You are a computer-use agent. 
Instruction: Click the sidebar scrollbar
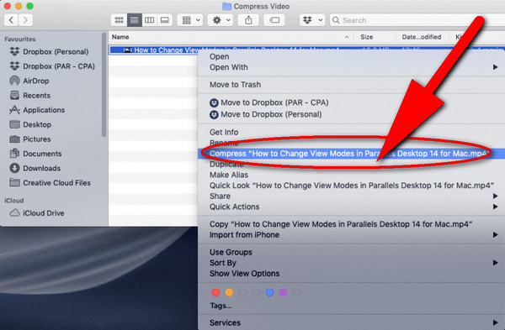(x=104, y=85)
